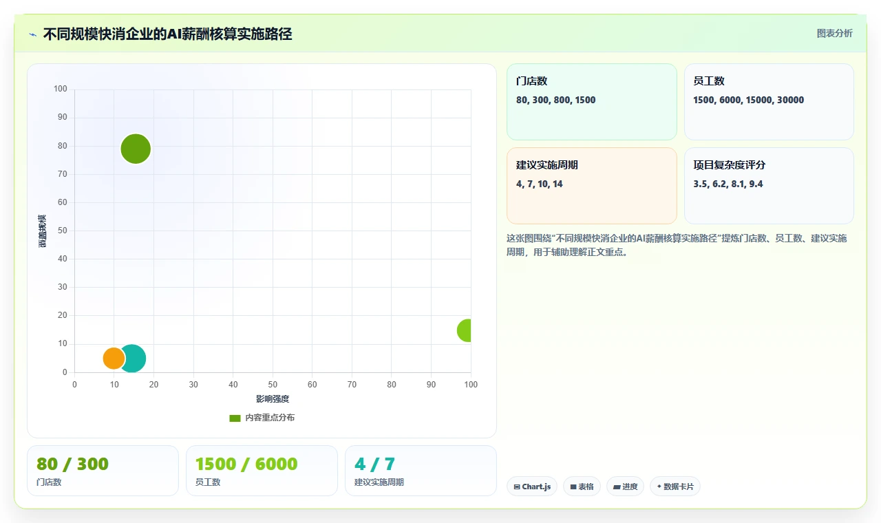The width and height of the screenshot is (881, 523).
Task: Click the page title about AI薪酬核算实施路径
Action: (167, 34)
